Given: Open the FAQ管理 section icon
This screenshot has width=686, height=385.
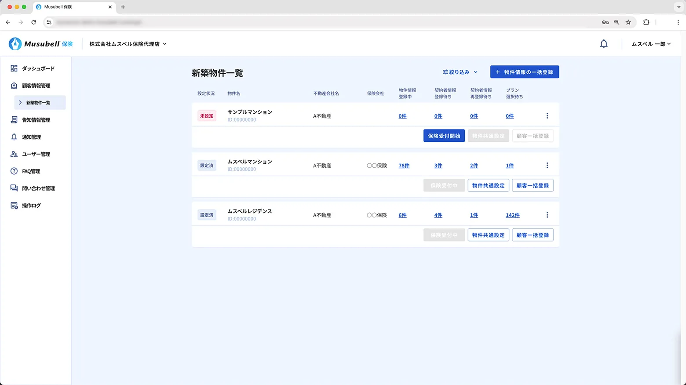Looking at the screenshot, I should (15, 171).
